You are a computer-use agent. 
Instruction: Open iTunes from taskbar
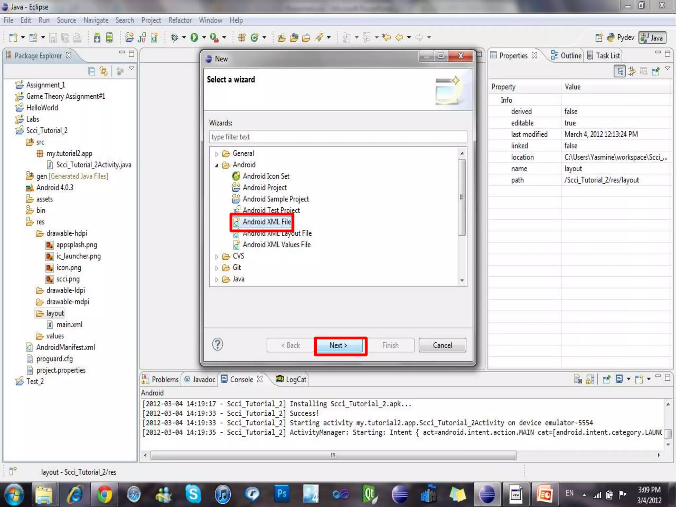click(223, 495)
